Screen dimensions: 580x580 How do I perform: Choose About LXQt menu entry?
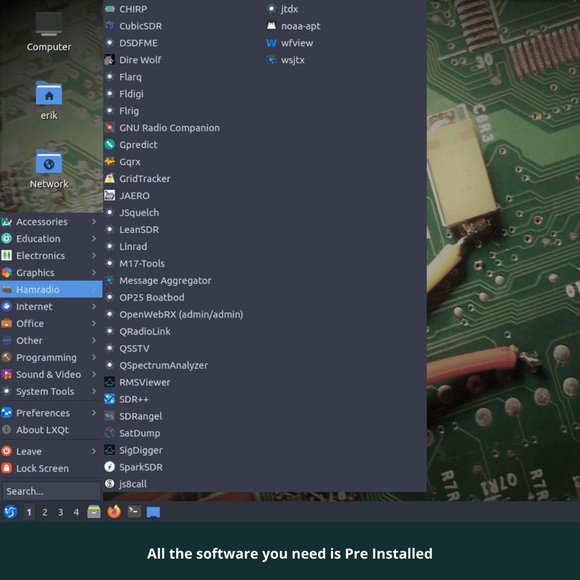click(x=51, y=430)
